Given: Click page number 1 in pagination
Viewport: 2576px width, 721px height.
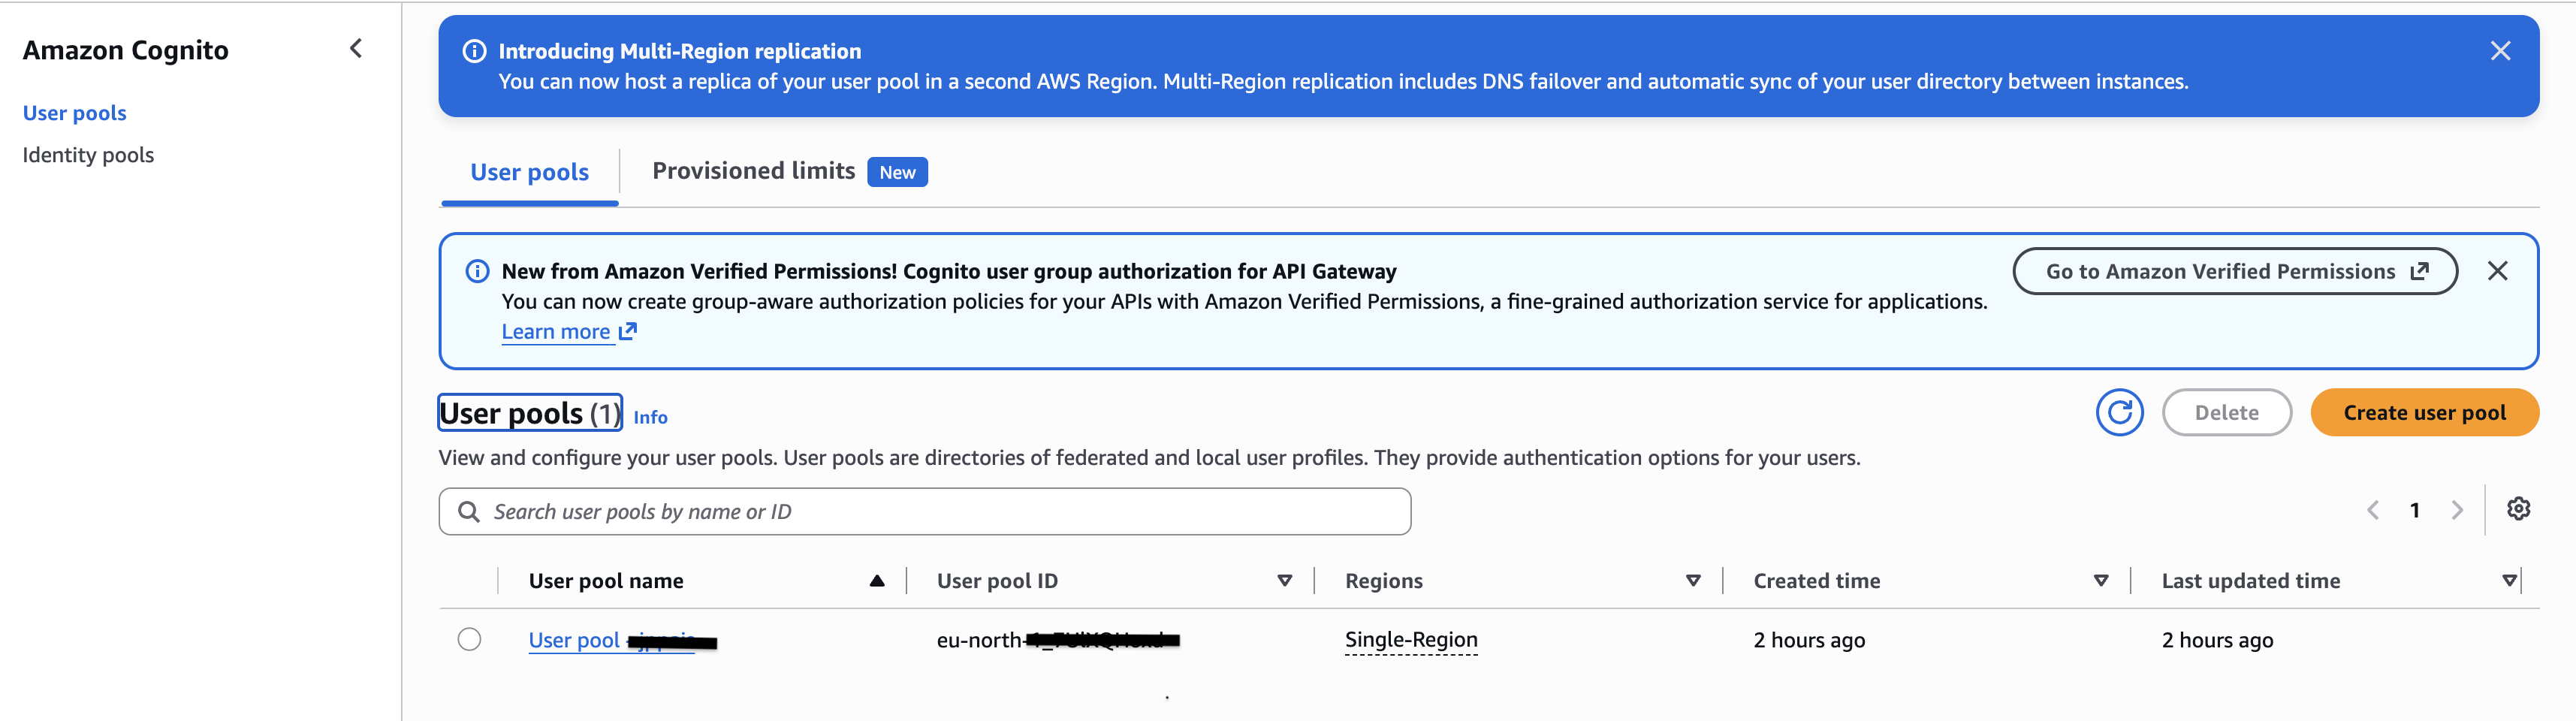Looking at the screenshot, I should pos(2415,511).
